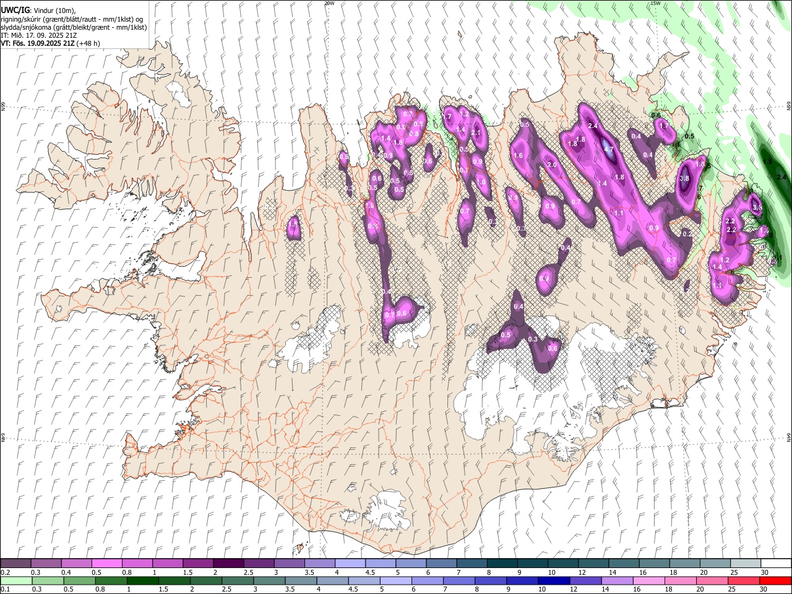This screenshot has height=594, width=792.
Task: Pick the snow legend swatch between 1 and 1.5
Action: coord(167,564)
